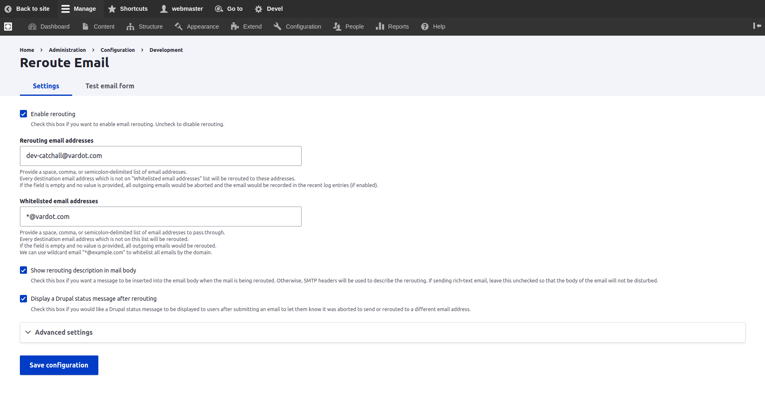Open the Structure admin menu
765x404 pixels.
click(x=145, y=27)
